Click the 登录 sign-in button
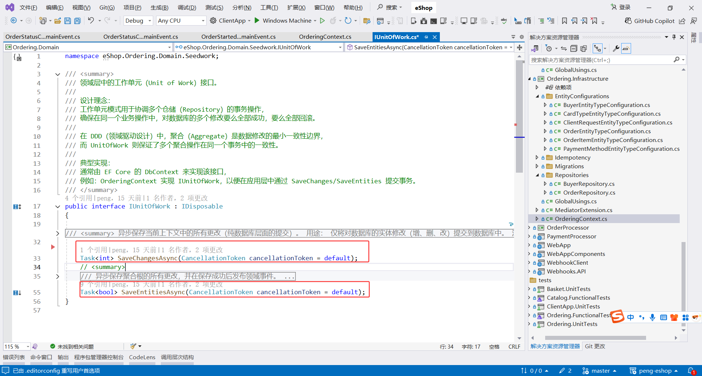The width and height of the screenshot is (702, 376). click(620, 7)
